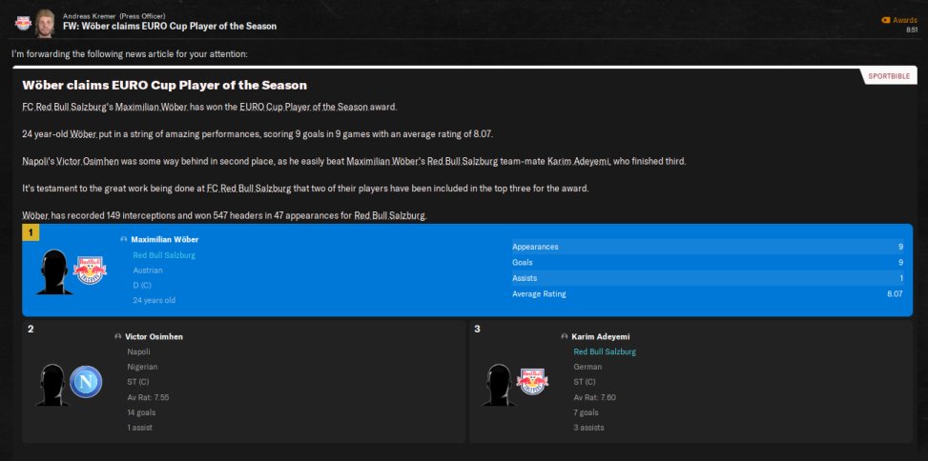This screenshot has height=461, width=928.
Task: Click Wöber's player silhouette in the winner card
Action: pos(54,271)
